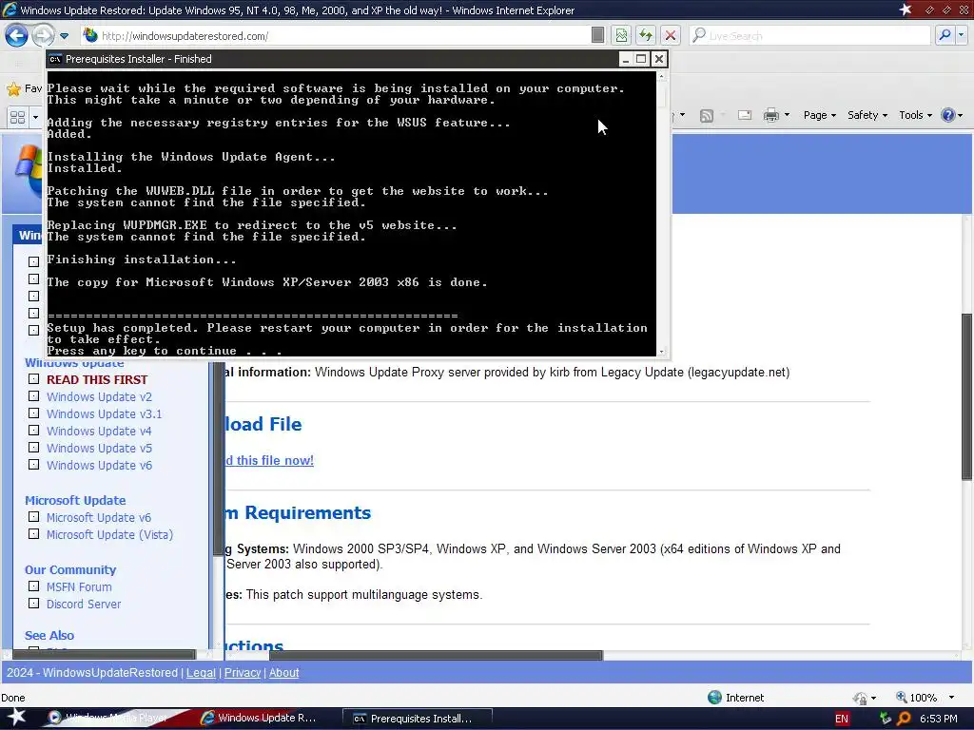Viewport: 974px width, 730px height.
Task: Click the orange magnifier tray icon
Action: pos(904,719)
